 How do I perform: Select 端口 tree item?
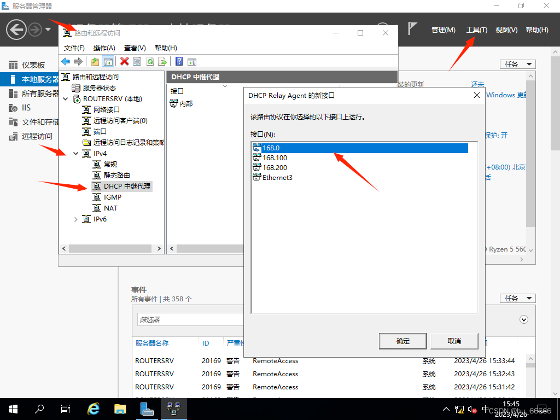pyautogui.click(x=100, y=132)
